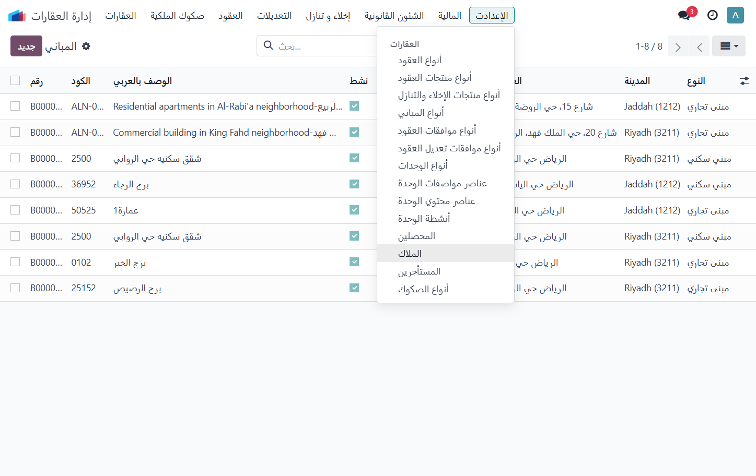Click the 1-8 / 8 pager counter
The width and height of the screenshot is (756, 476).
point(649,46)
